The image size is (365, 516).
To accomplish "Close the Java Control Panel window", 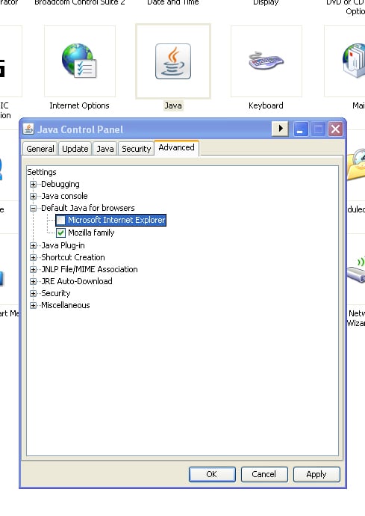I will point(335,129).
